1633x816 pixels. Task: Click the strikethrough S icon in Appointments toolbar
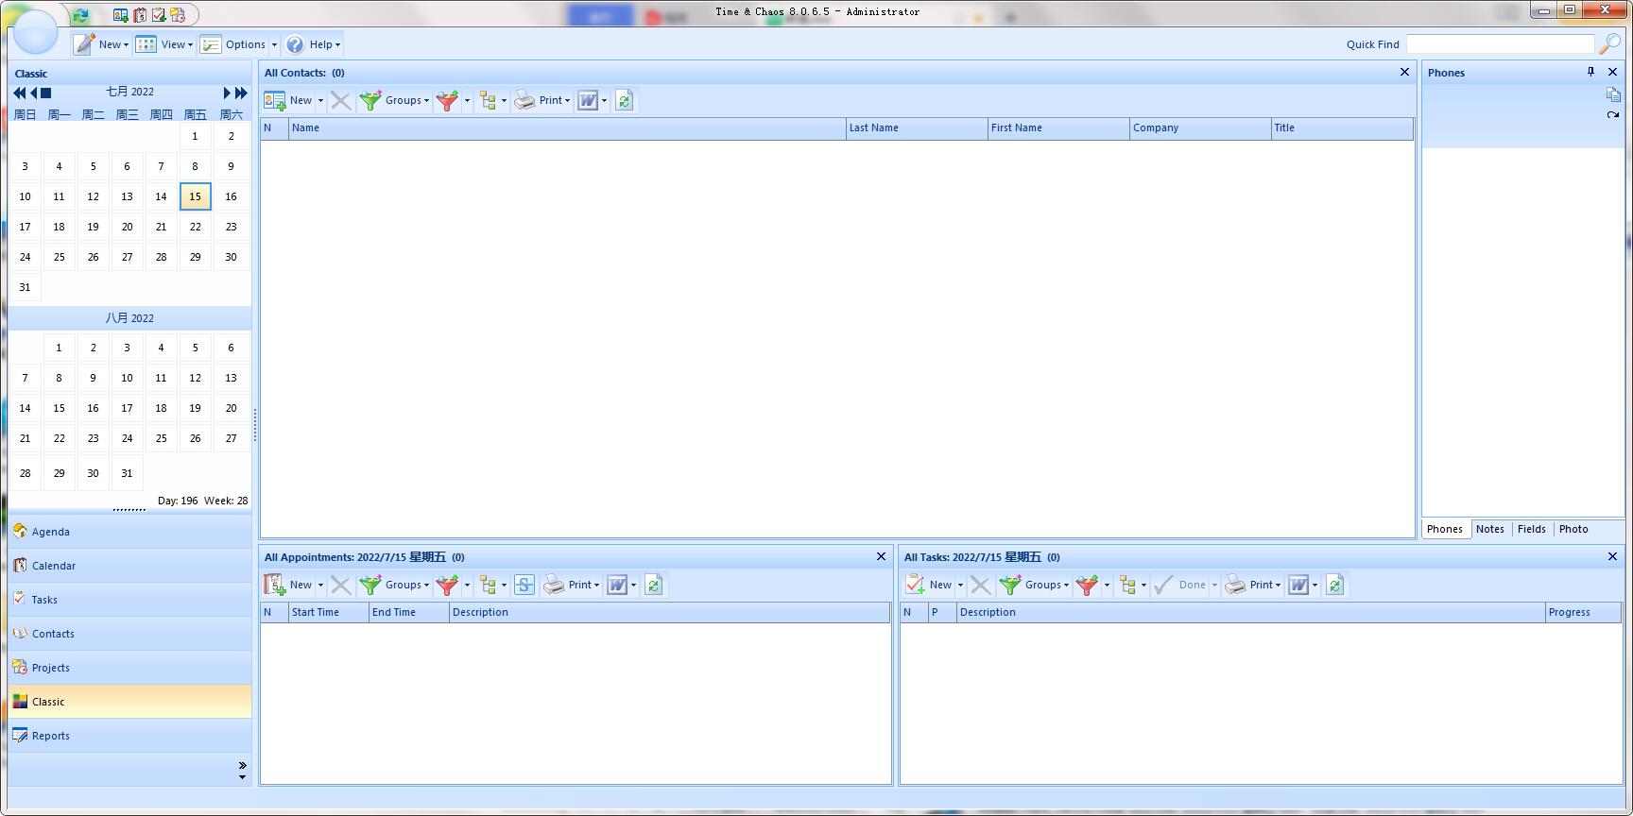pyautogui.click(x=524, y=585)
